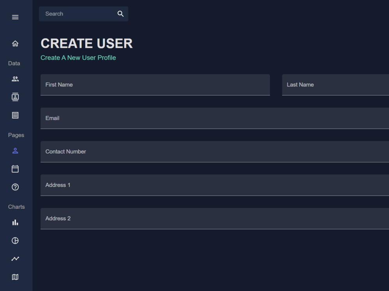The height and width of the screenshot is (291, 389).
Task: Click the search magnifier icon
Action: tap(121, 14)
